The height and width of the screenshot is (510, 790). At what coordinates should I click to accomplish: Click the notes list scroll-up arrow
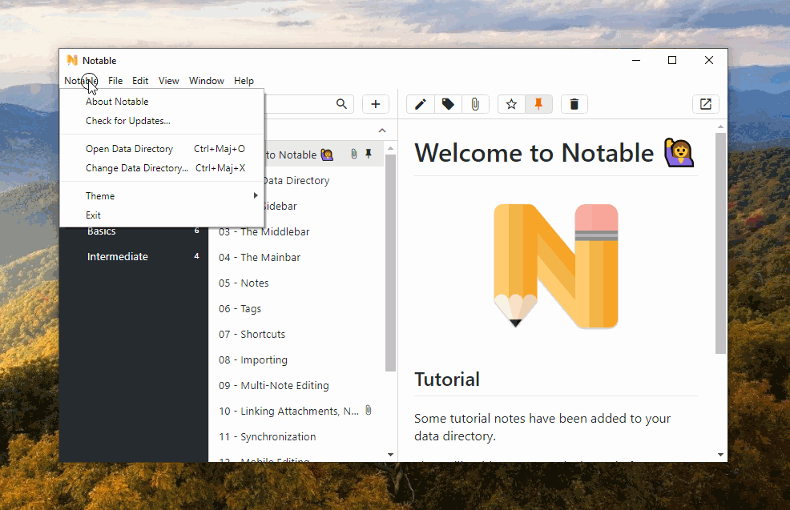click(x=390, y=149)
